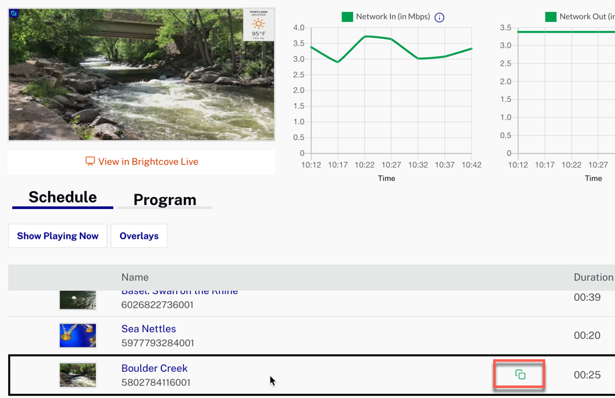Switch to the Program tab
The image size is (615, 398).
[165, 200]
